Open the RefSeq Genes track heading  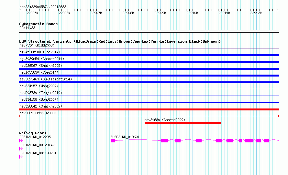pos(33,133)
